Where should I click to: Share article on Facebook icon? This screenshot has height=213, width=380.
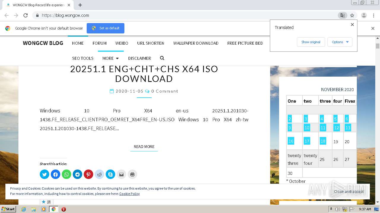[x=56, y=174]
